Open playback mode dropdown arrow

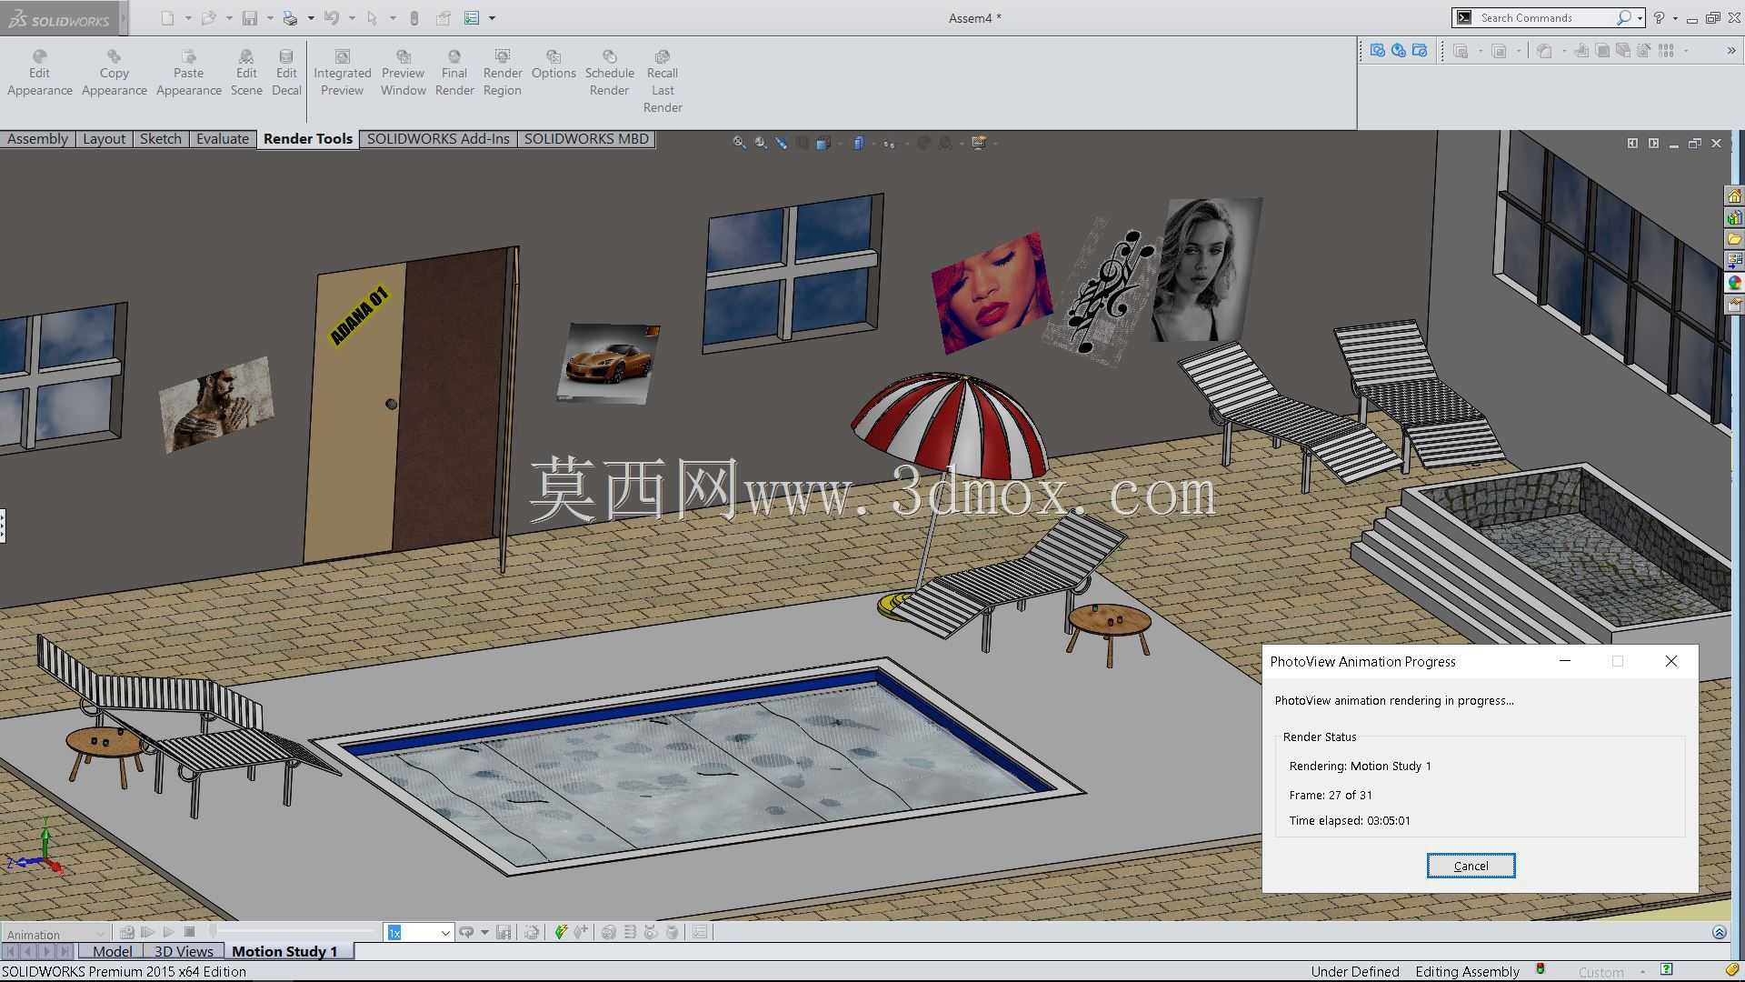coord(484,932)
